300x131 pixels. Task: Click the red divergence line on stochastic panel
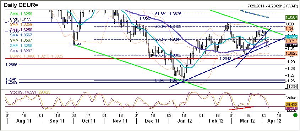pyautogui.click(x=241, y=108)
